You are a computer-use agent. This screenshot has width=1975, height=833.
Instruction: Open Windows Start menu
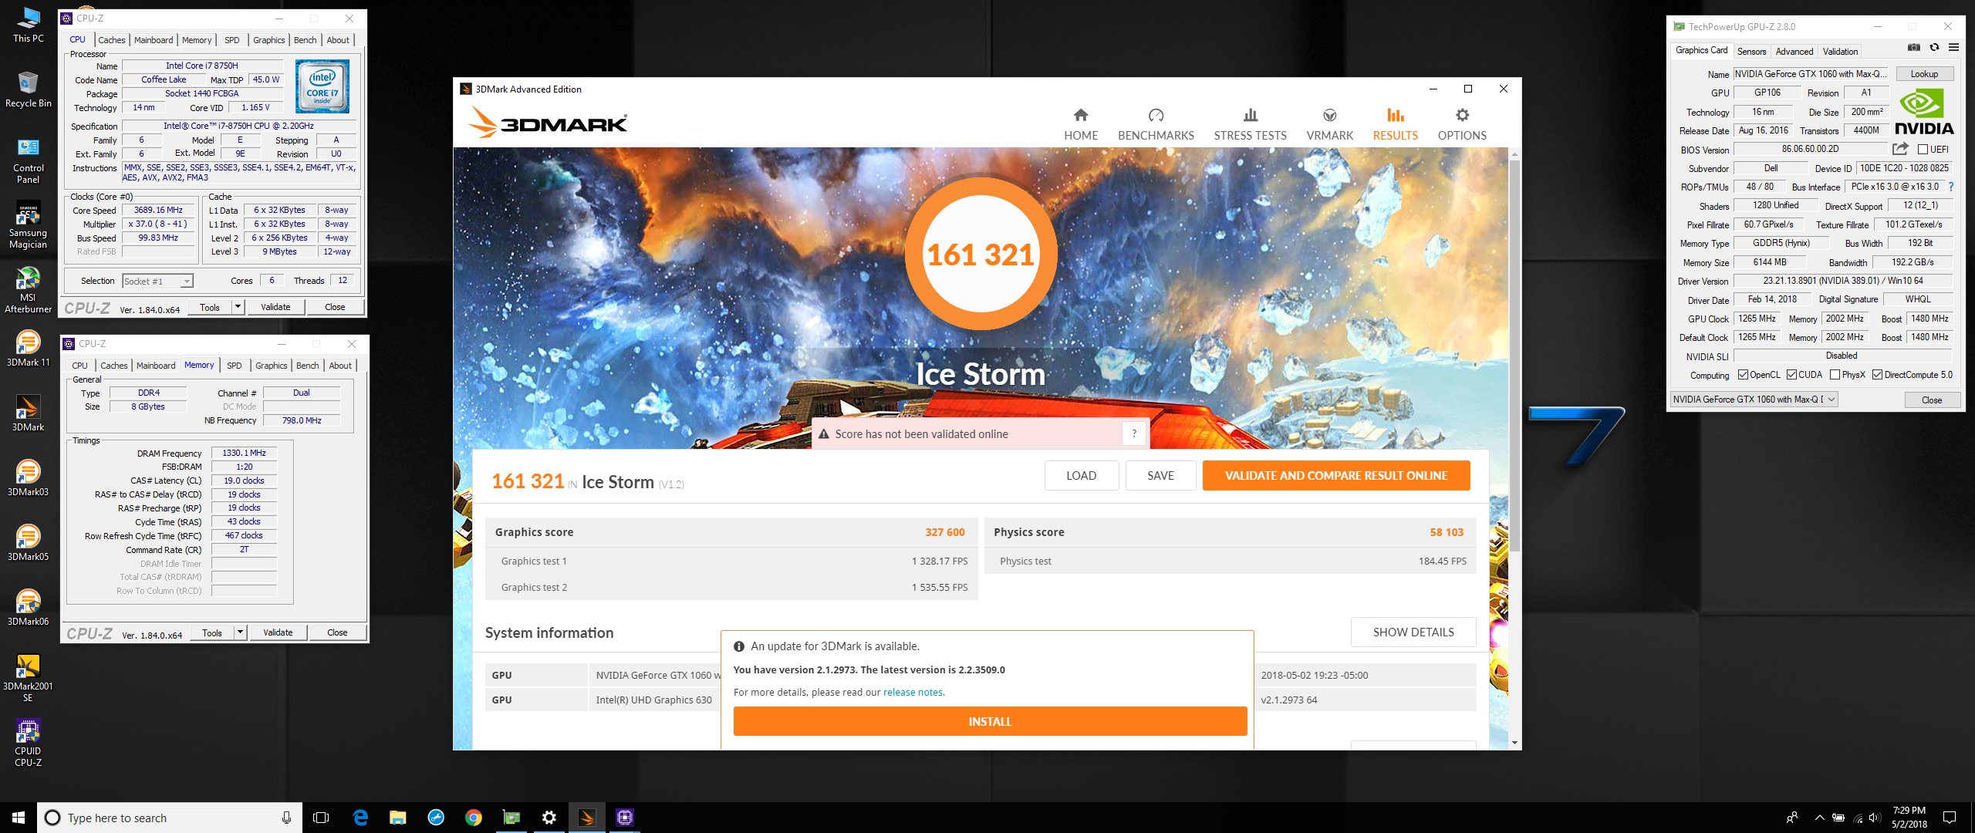(19, 818)
